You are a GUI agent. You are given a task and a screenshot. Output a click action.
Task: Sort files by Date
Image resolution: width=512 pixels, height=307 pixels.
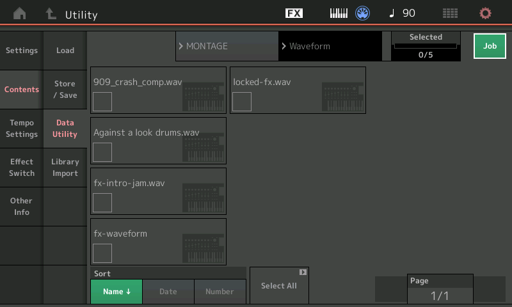point(168,292)
